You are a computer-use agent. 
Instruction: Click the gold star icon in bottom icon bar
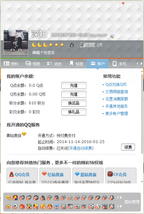[x=8, y=207]
